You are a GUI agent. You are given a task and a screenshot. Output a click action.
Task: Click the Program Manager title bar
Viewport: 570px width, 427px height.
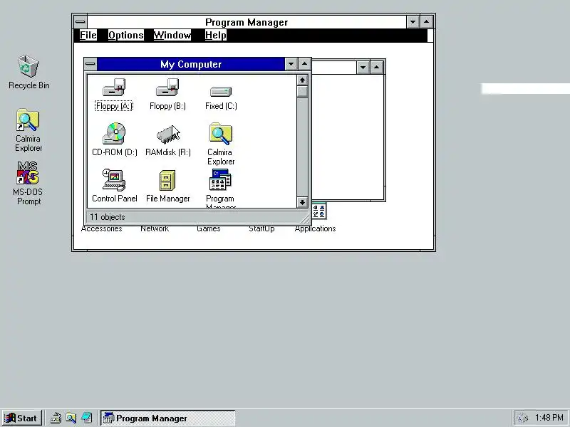(247, 22)
